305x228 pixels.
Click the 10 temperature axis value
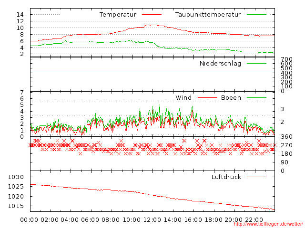(20, 28)
